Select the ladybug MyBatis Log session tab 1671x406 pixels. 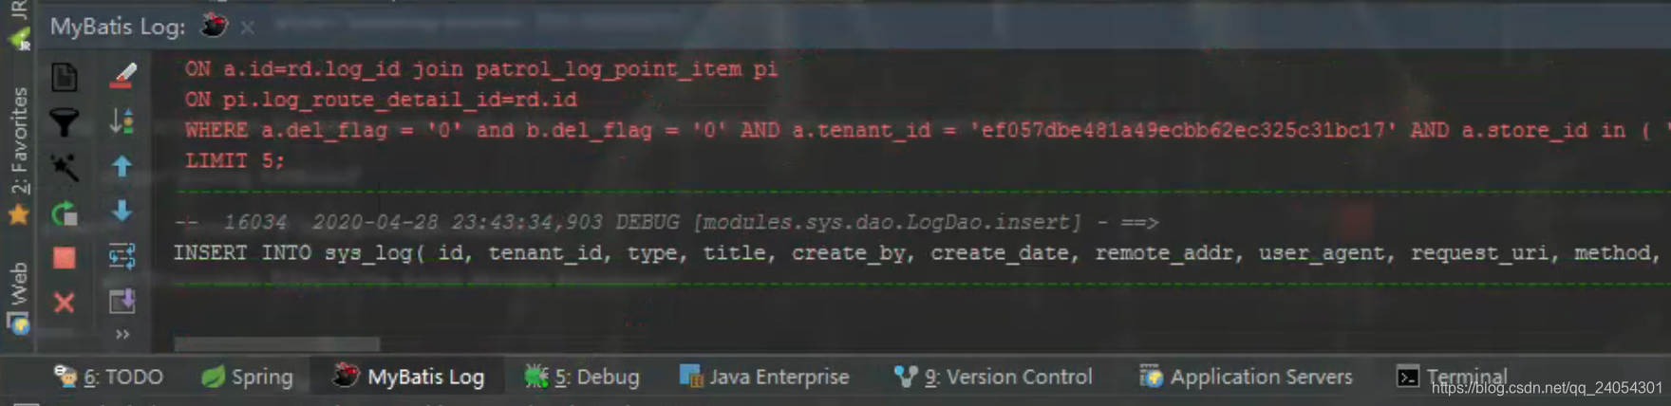pos(215,26)
